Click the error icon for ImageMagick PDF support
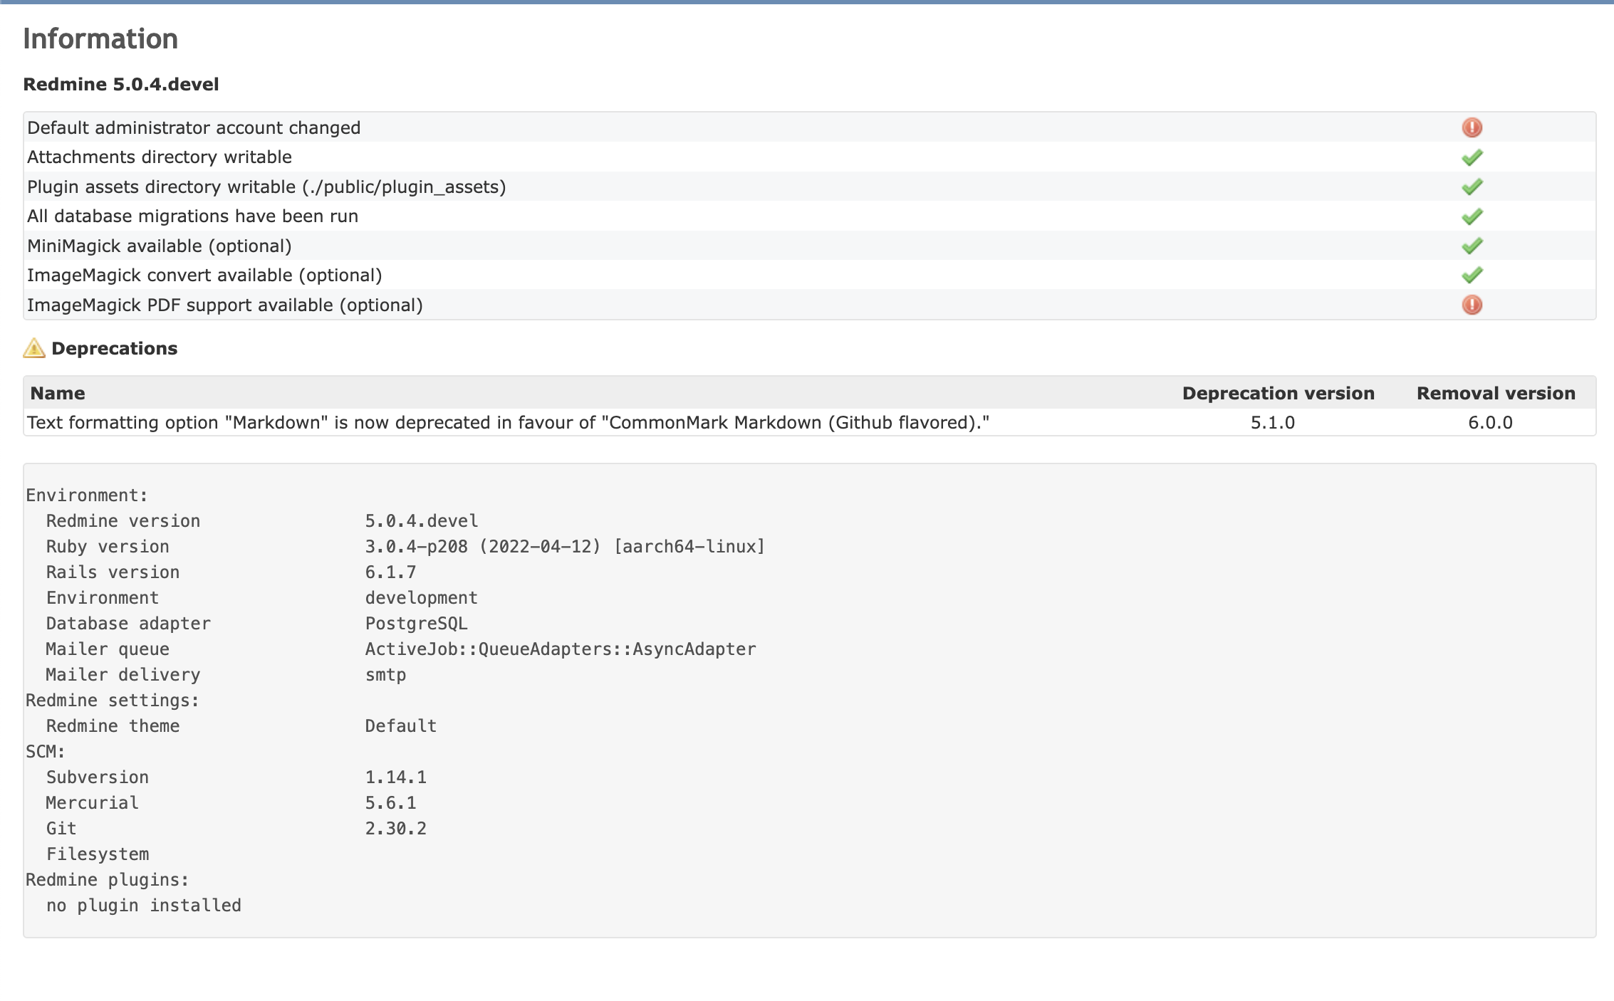Viewport: 1614px width, 1001px height. click(x=1472, y=305)
